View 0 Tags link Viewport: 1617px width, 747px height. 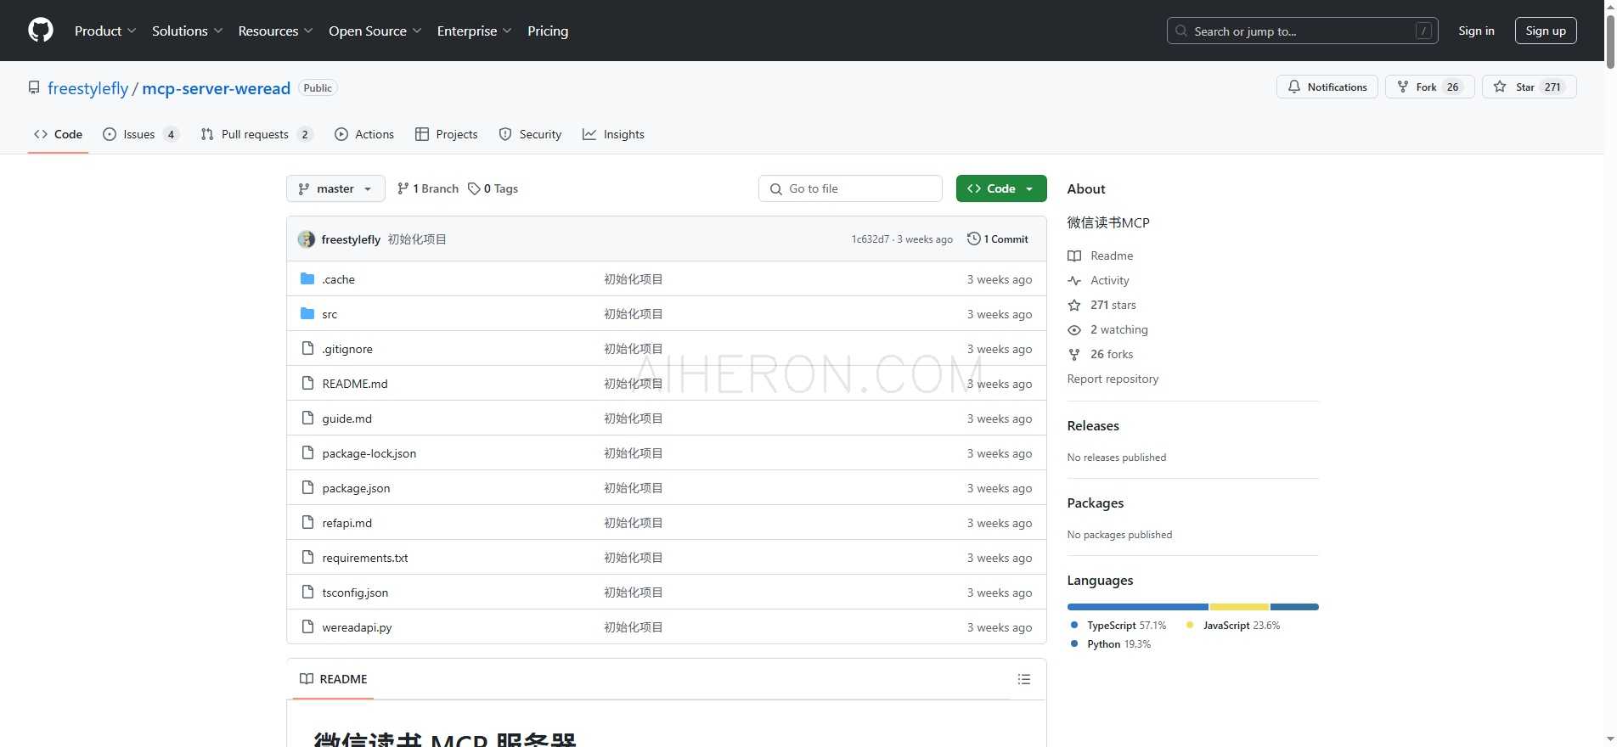coord(493,188)
